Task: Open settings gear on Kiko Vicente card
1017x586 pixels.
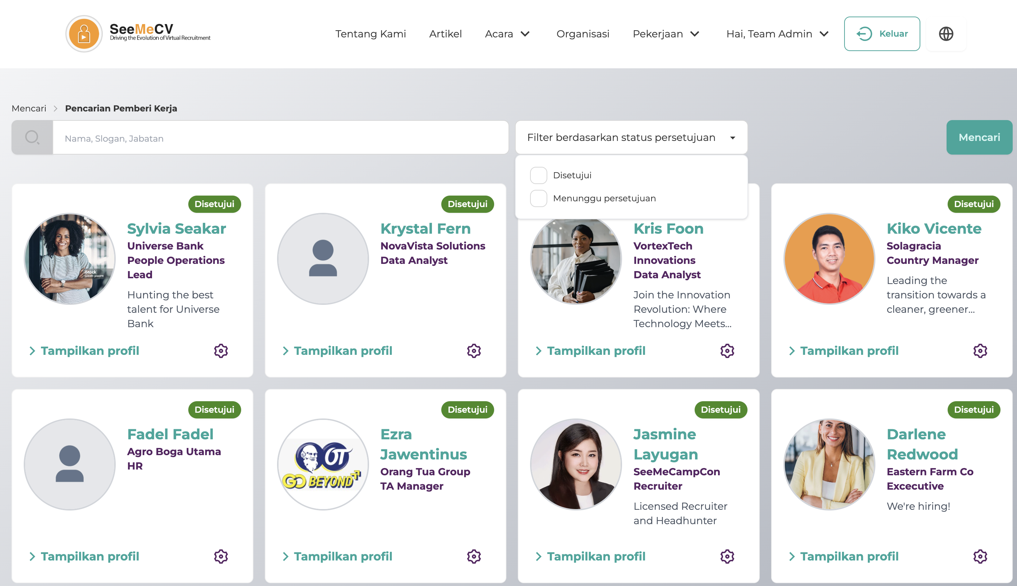Action: [980, 351]
